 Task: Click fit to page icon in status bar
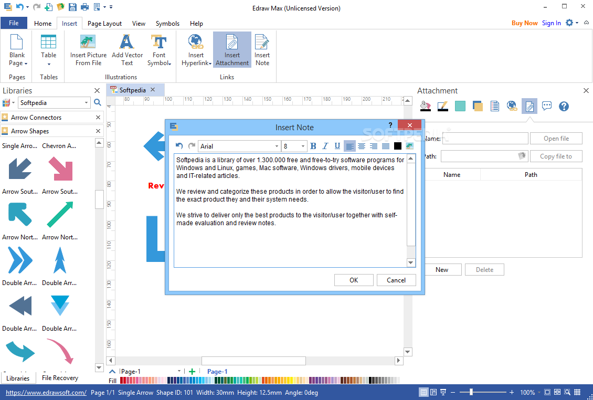(x=547, y=393)
